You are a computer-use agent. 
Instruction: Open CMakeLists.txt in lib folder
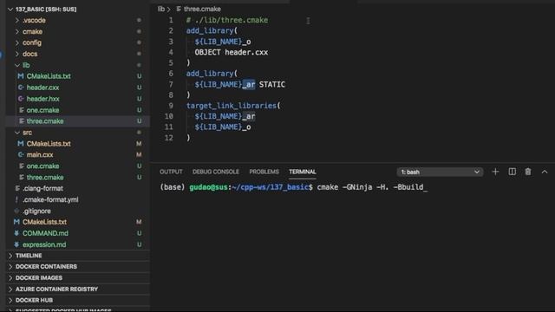click(x=49, y=76)
